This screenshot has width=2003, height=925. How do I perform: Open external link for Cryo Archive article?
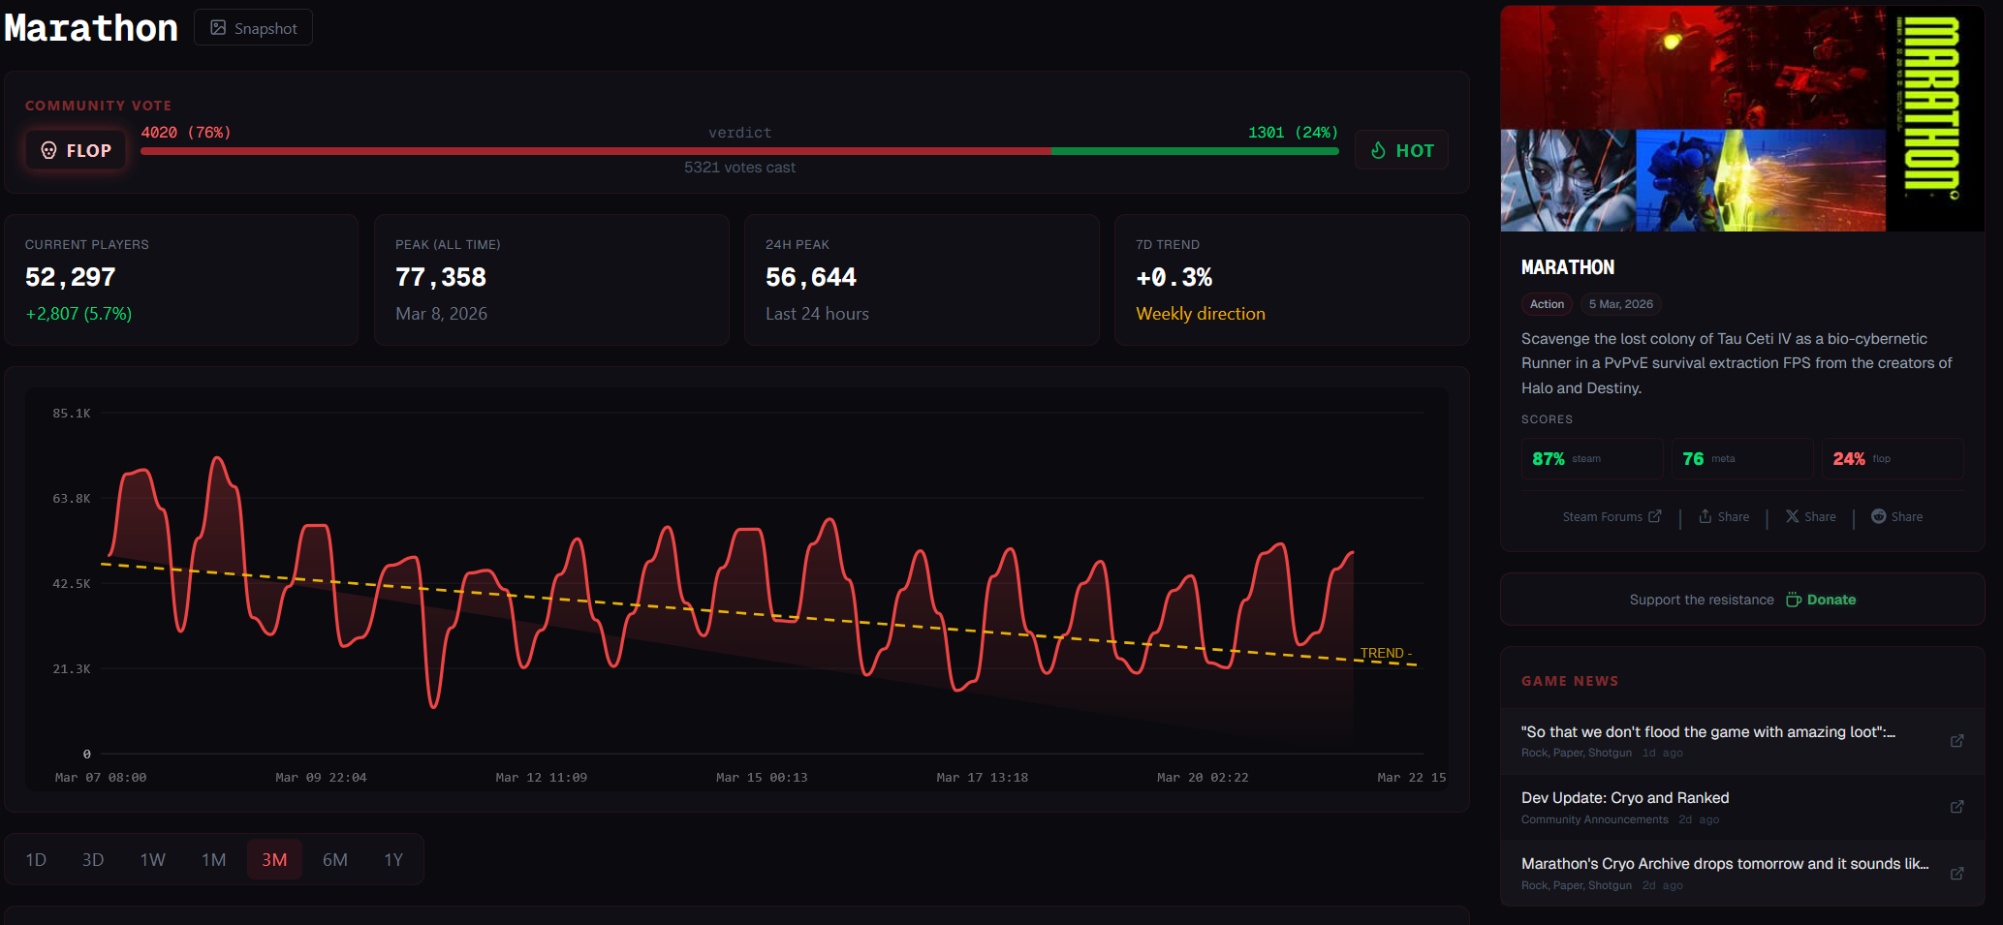click(x=1957, y=873)
